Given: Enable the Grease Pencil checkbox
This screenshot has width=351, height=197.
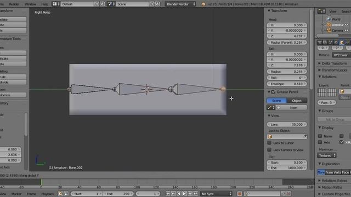Looking at the screenshot, I should coord(273,92).
